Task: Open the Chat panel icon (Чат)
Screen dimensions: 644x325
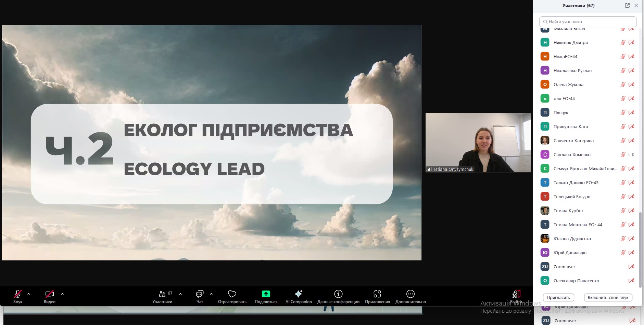Action: point(200,294)
